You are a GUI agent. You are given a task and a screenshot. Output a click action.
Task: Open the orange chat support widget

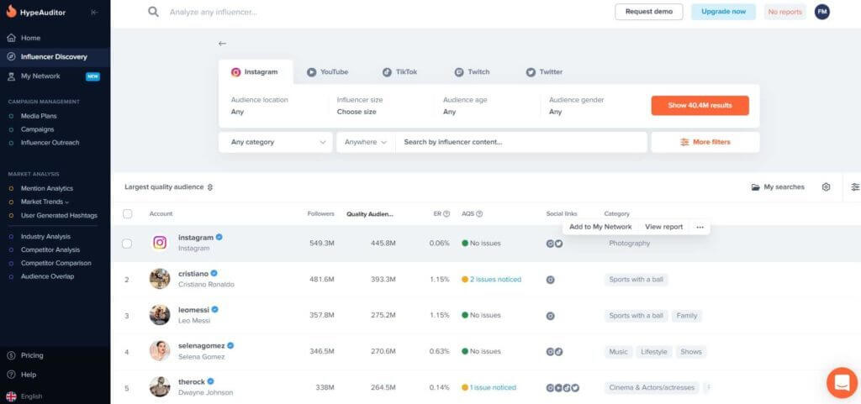point(841,382)
